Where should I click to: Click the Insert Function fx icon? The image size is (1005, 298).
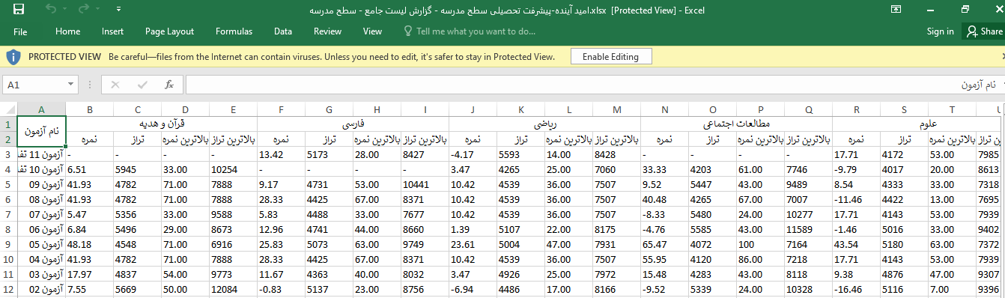[x=169, y=85]
